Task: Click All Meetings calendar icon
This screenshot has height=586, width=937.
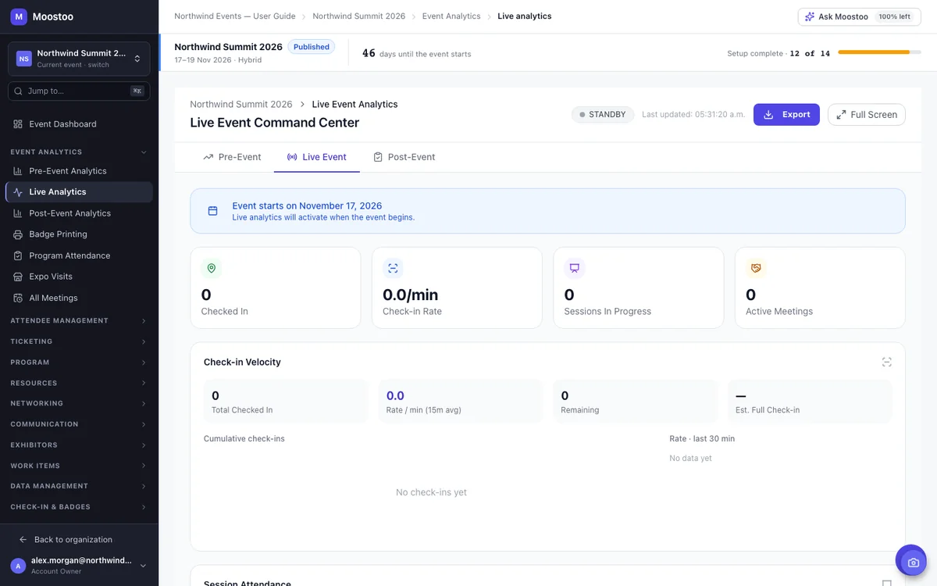Action: tap(18, 298)
